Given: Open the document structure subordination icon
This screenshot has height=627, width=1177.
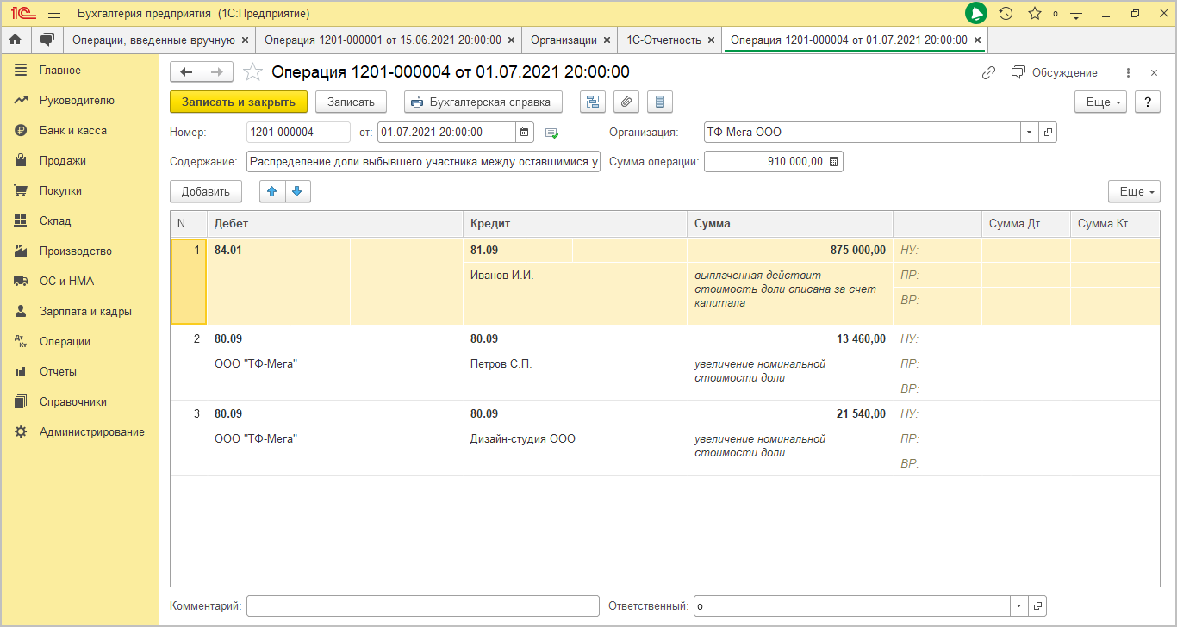Looking at the screenshot, I should click(x=592, y=102).
